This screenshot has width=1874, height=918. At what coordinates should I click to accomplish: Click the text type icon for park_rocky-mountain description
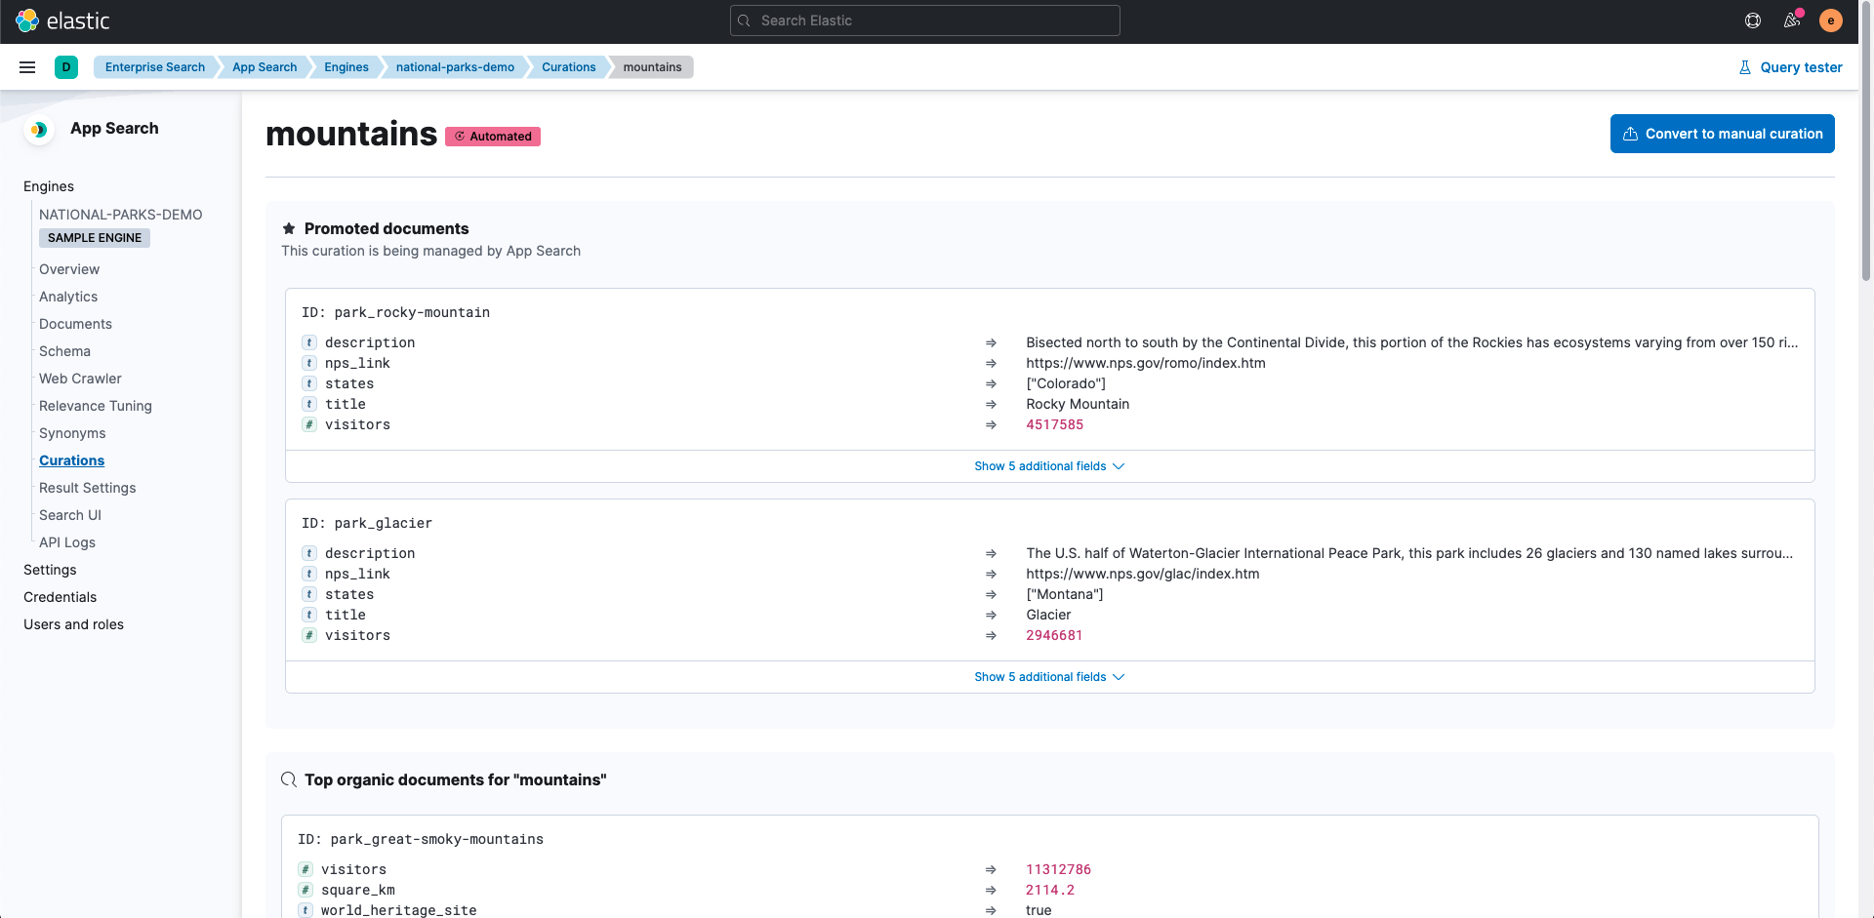click(x=309, y=342)
